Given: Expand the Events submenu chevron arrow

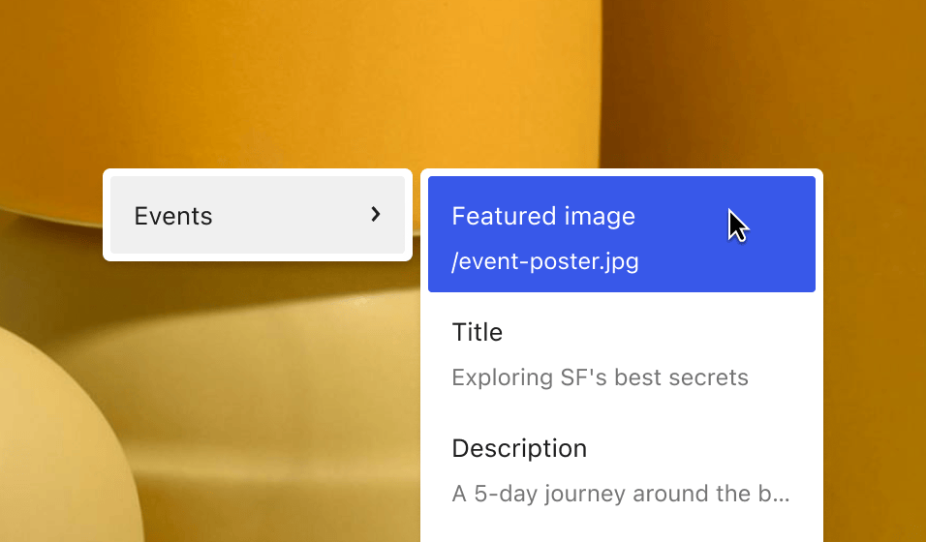Looking at the screenshot, I should point(376,215).
